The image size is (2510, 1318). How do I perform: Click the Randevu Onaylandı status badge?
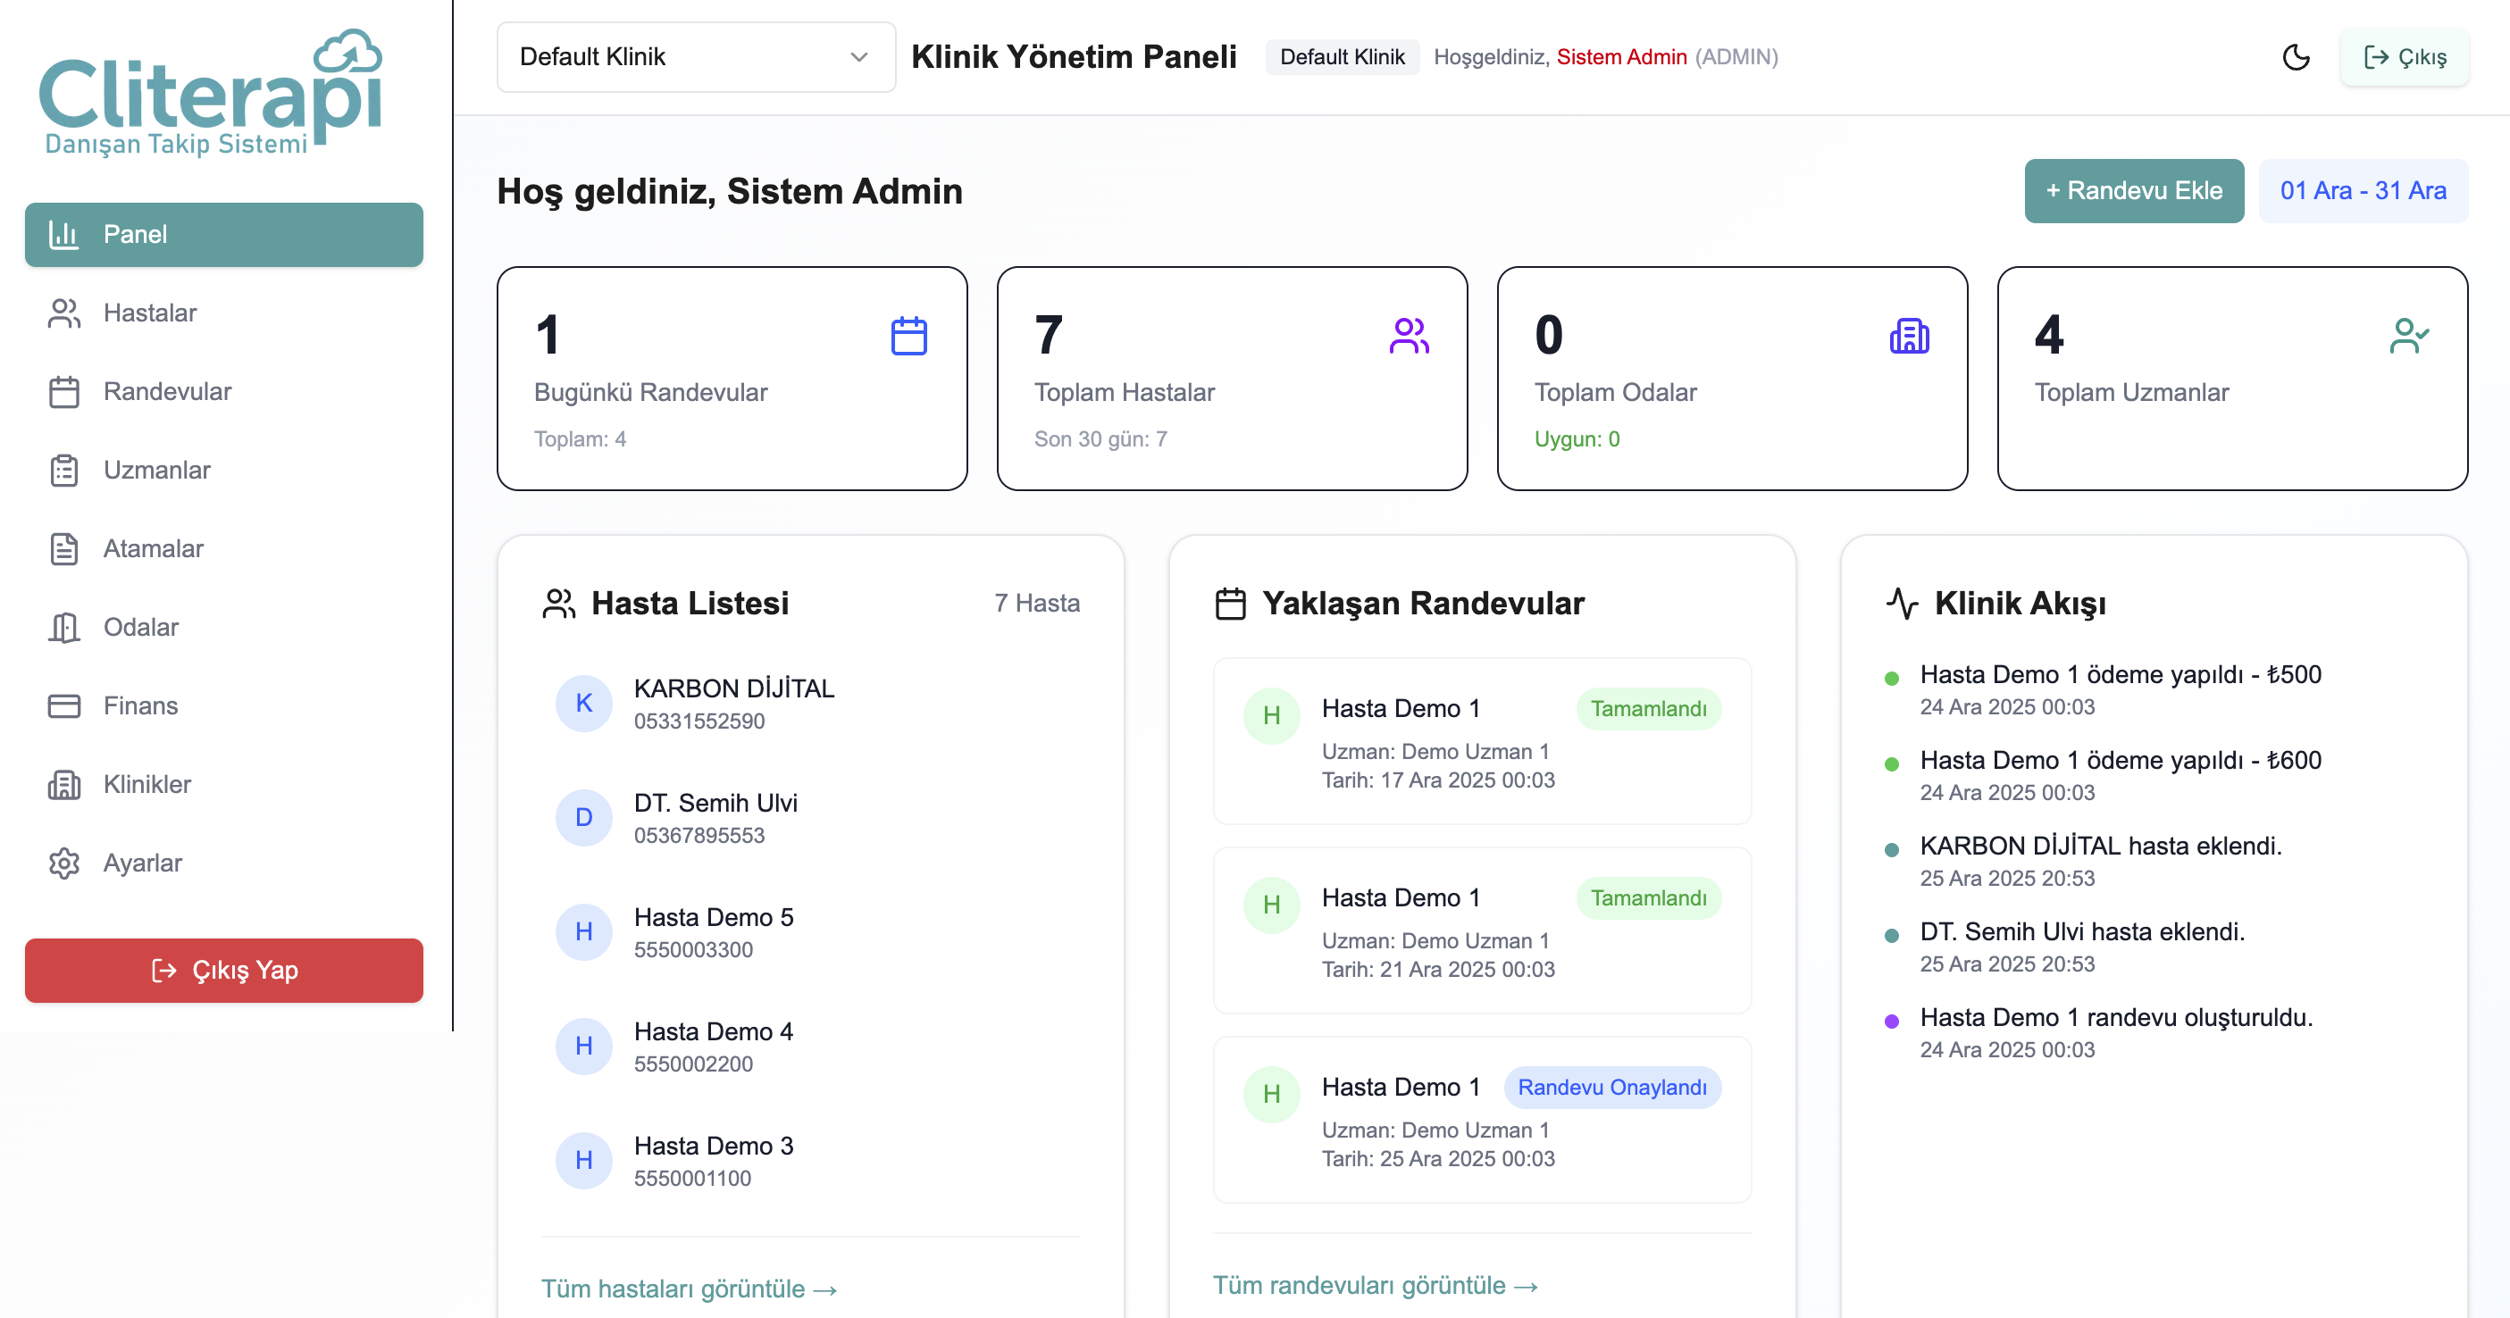[x=1611, y=1087]
